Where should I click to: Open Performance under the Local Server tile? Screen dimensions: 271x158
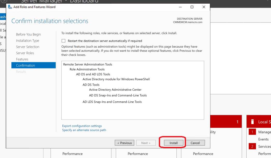pyautogui.click(x=265, y=153)
